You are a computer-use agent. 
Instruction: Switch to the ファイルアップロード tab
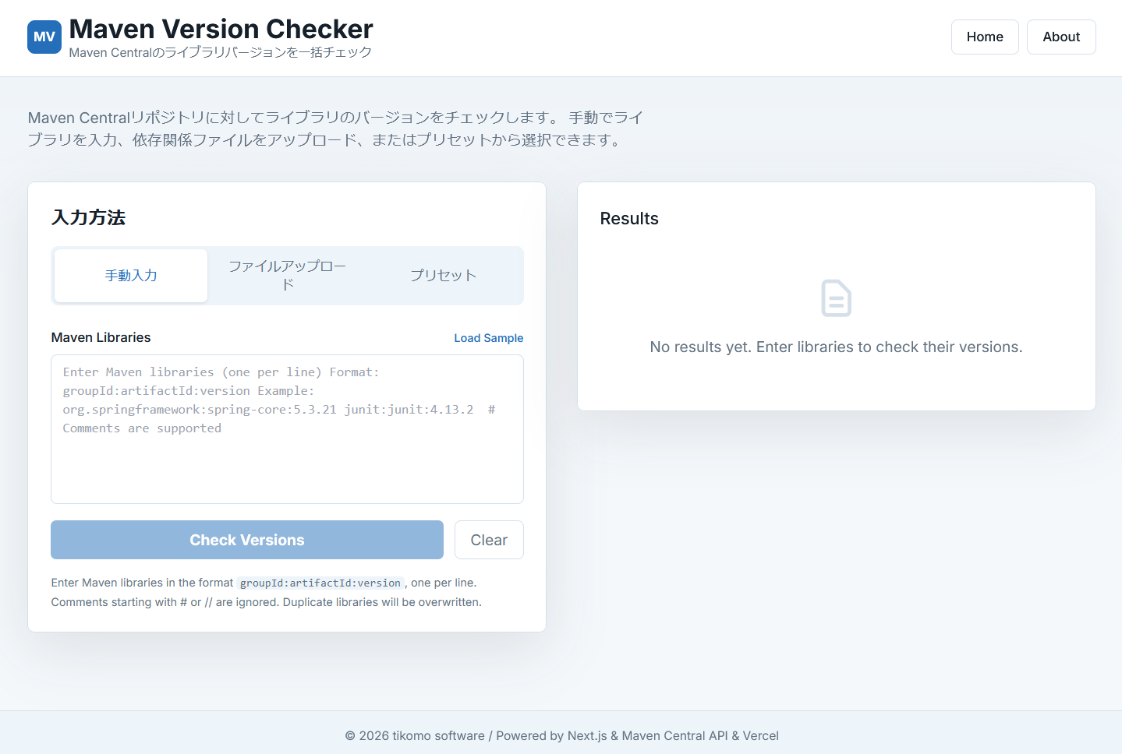point(287,276)
